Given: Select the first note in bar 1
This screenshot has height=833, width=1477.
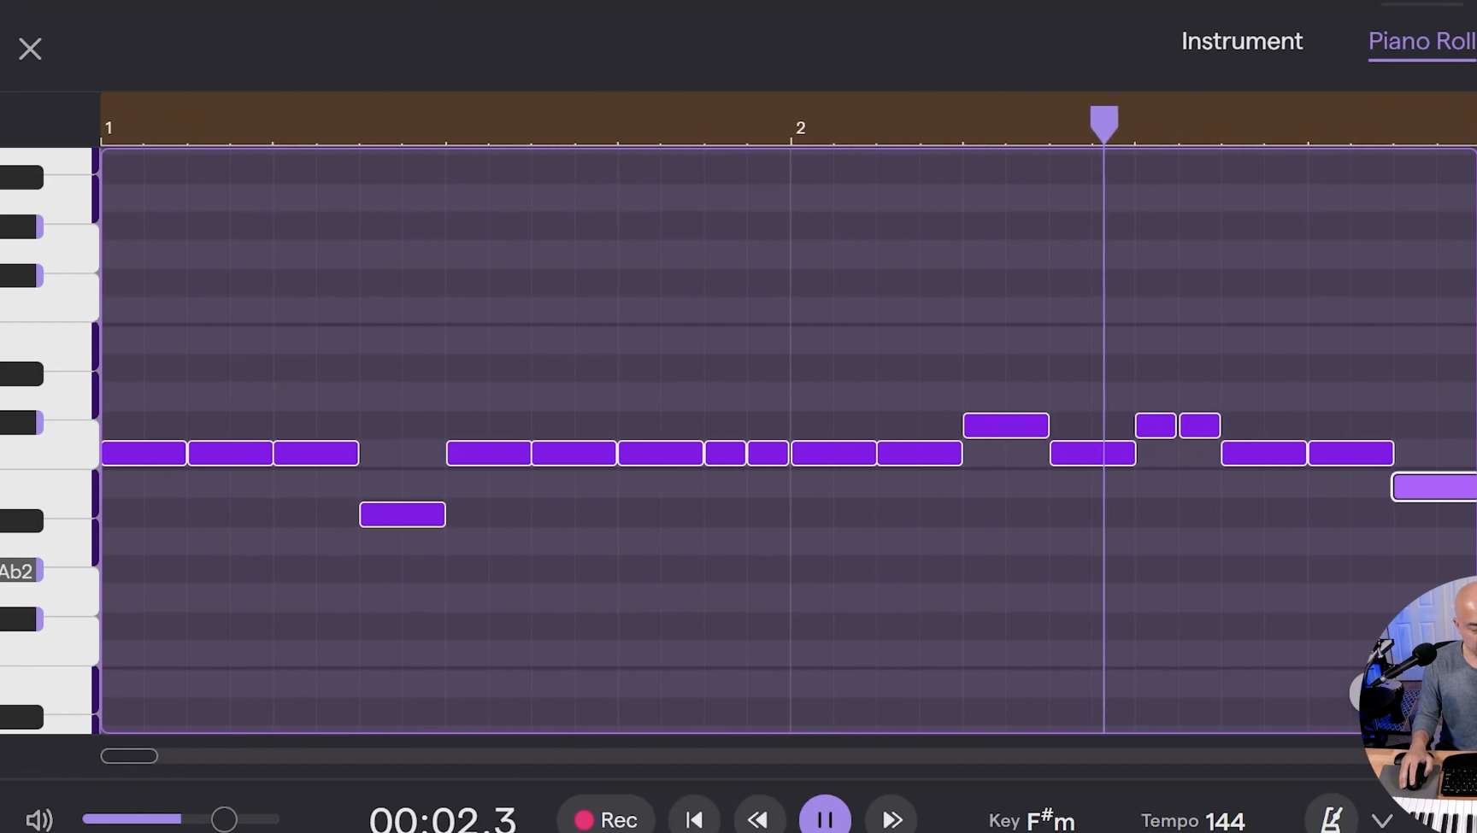Looking at the screenshot, I should click(x=144, y=453).
